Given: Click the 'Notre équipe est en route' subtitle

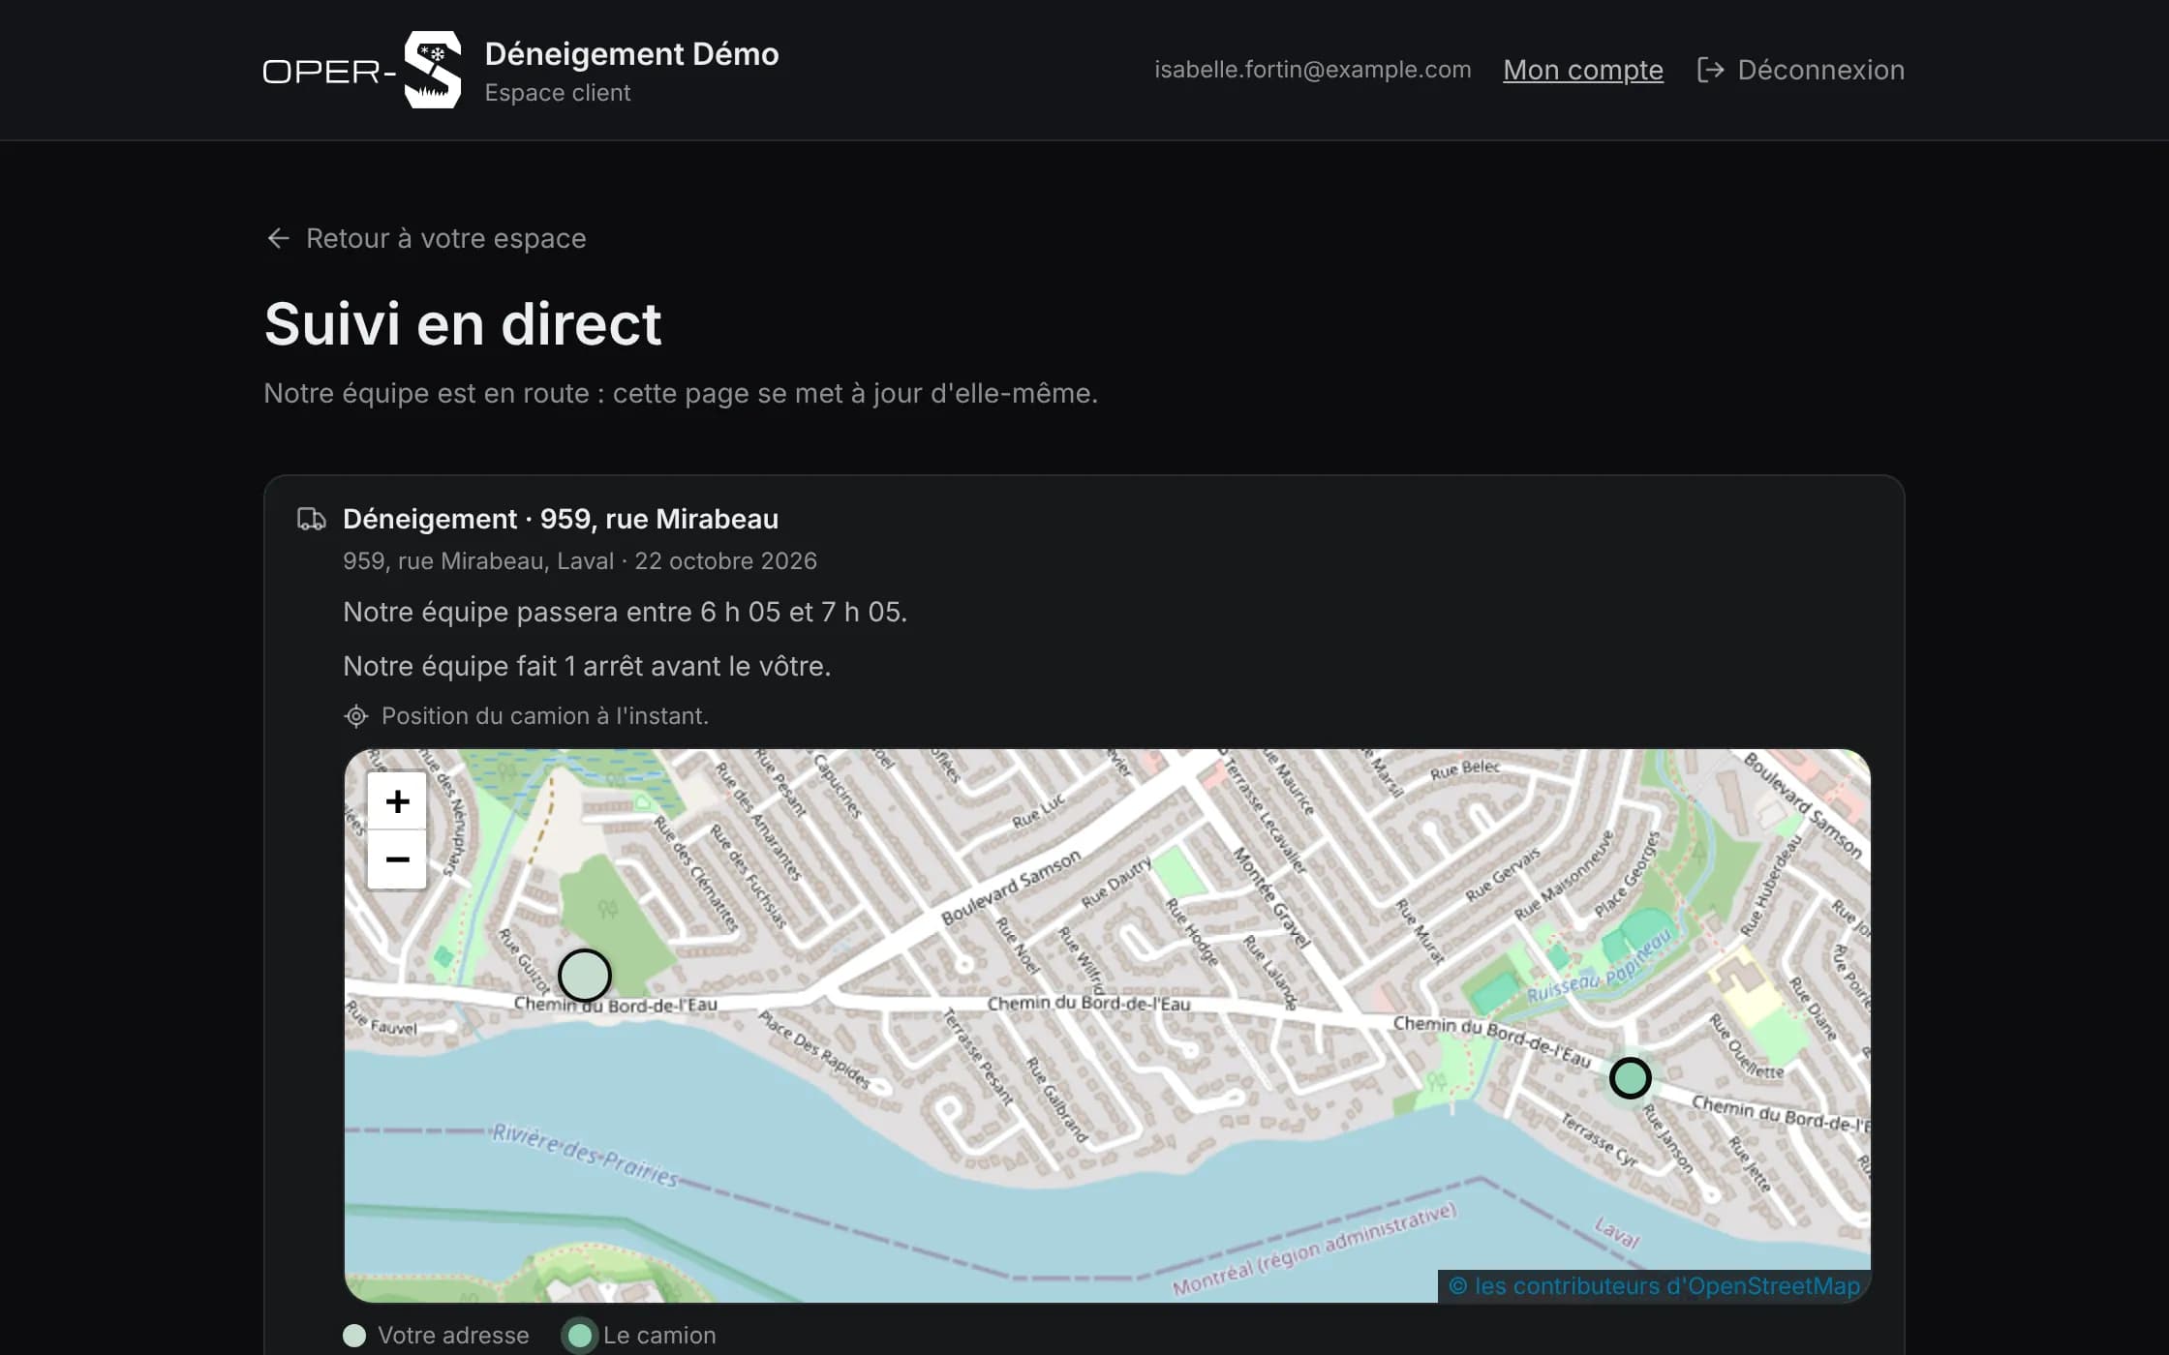Looking at the screenshot, I should [x=681, y=393].
